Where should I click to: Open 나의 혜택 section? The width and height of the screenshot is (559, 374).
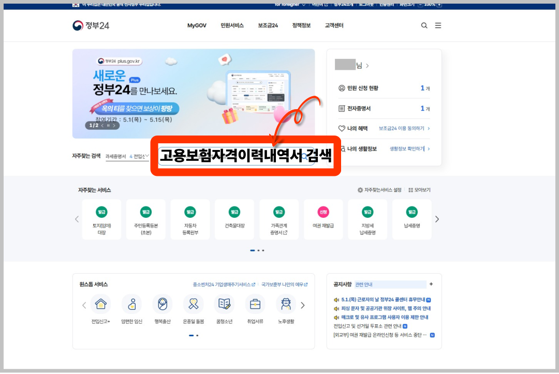point(353,129)
